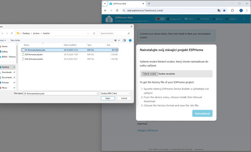The width and height of the screenshot is (251, 152).
Task: Reload the ESPHome Web page
Action: pos(117,10)
